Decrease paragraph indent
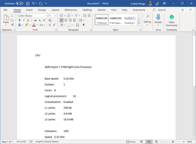196x144 pixels. click(85, 16)
